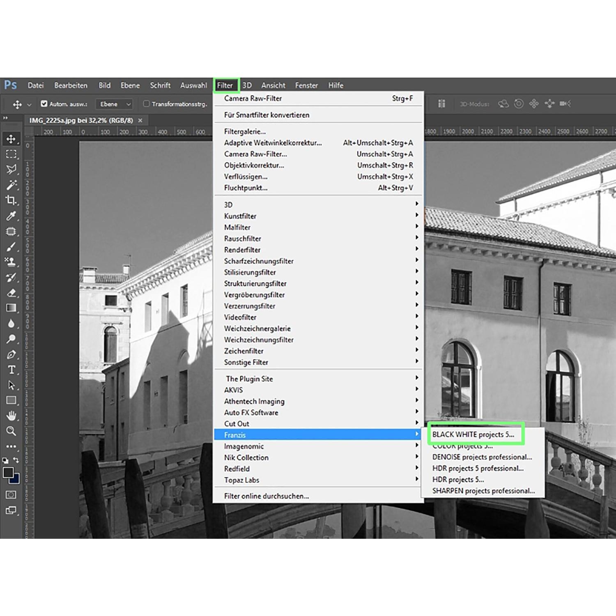This screenshot has height=616, width=616.
Task: Expand the Scharfzeichnungsfilter submenu
Action: pos(318,261)
